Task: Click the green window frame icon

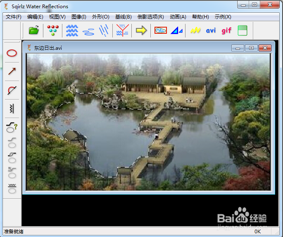Action: [243, 30]
